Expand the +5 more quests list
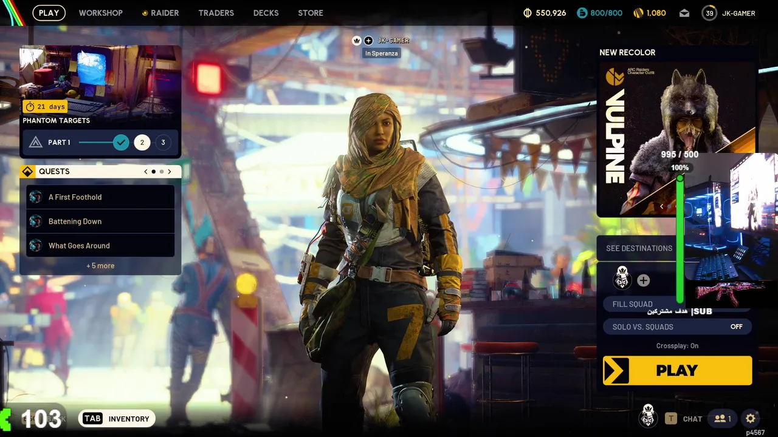Screen dimensions: 778x437 [100, 266]
